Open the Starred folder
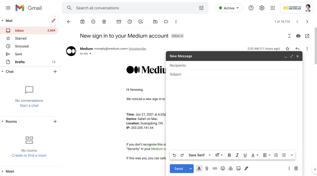The height and width of the screenshot is (176, 317). click(x=21, y=38)
